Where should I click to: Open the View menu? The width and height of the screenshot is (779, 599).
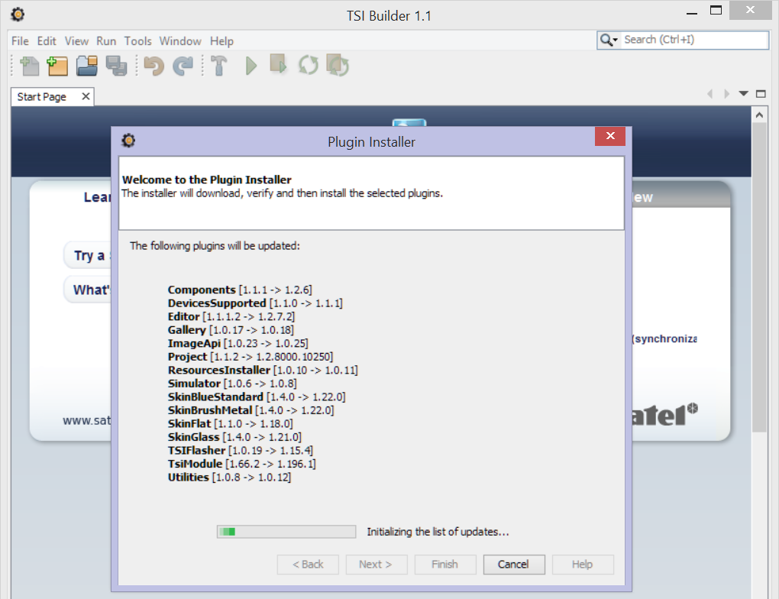[76, 41]
